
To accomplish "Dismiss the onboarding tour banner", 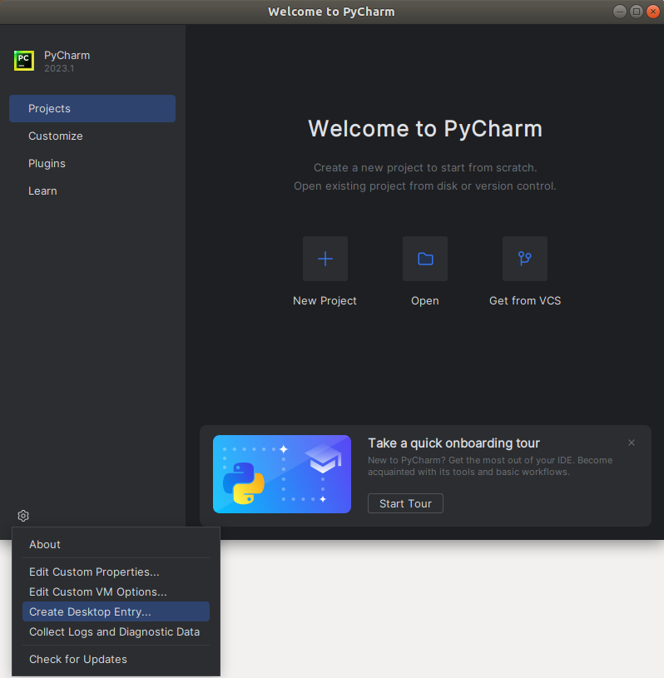I will 632,443.
